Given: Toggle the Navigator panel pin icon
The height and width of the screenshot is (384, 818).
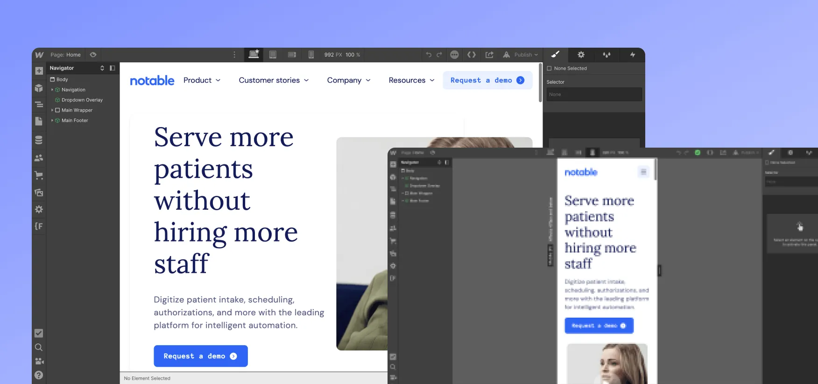Looking at the screenshot, I should [x=113, y=68].
